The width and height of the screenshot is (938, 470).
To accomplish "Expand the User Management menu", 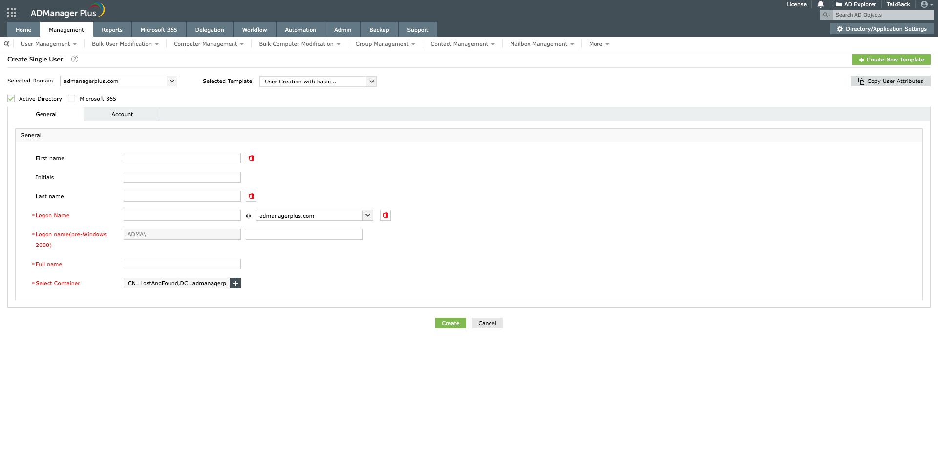I will point(48,44).
